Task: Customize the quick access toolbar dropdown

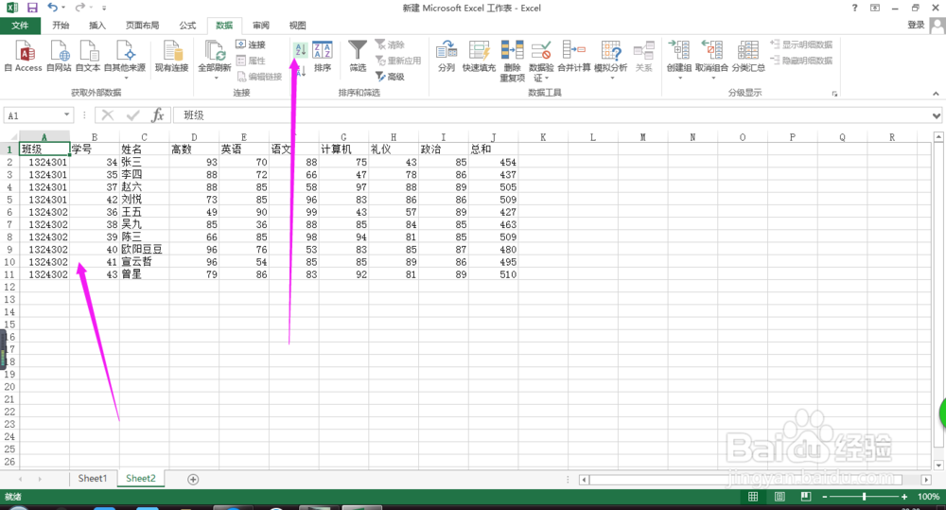Action: click(104, 8)
